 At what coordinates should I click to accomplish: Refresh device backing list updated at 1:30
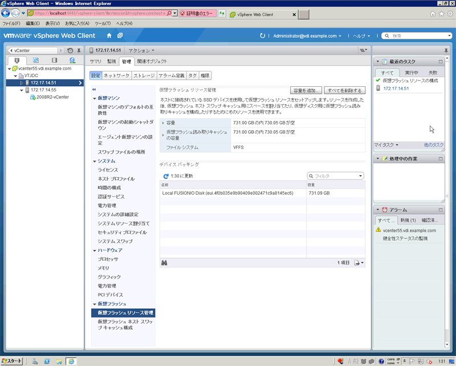[166, 176]
